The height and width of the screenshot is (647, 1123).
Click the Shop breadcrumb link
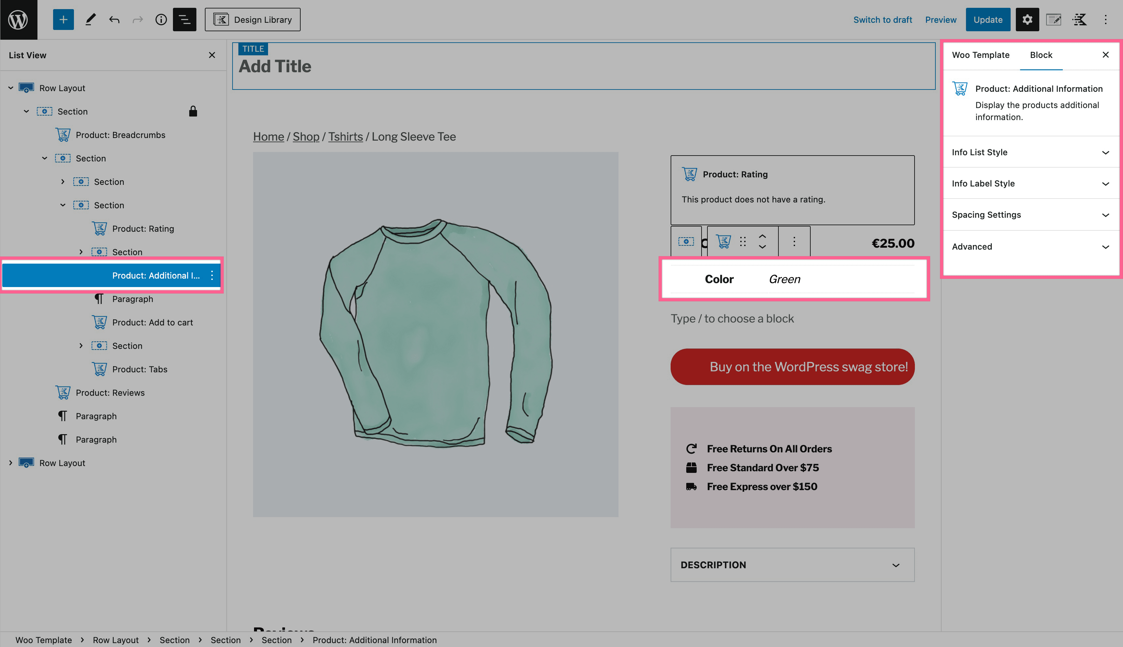(306, 137)
